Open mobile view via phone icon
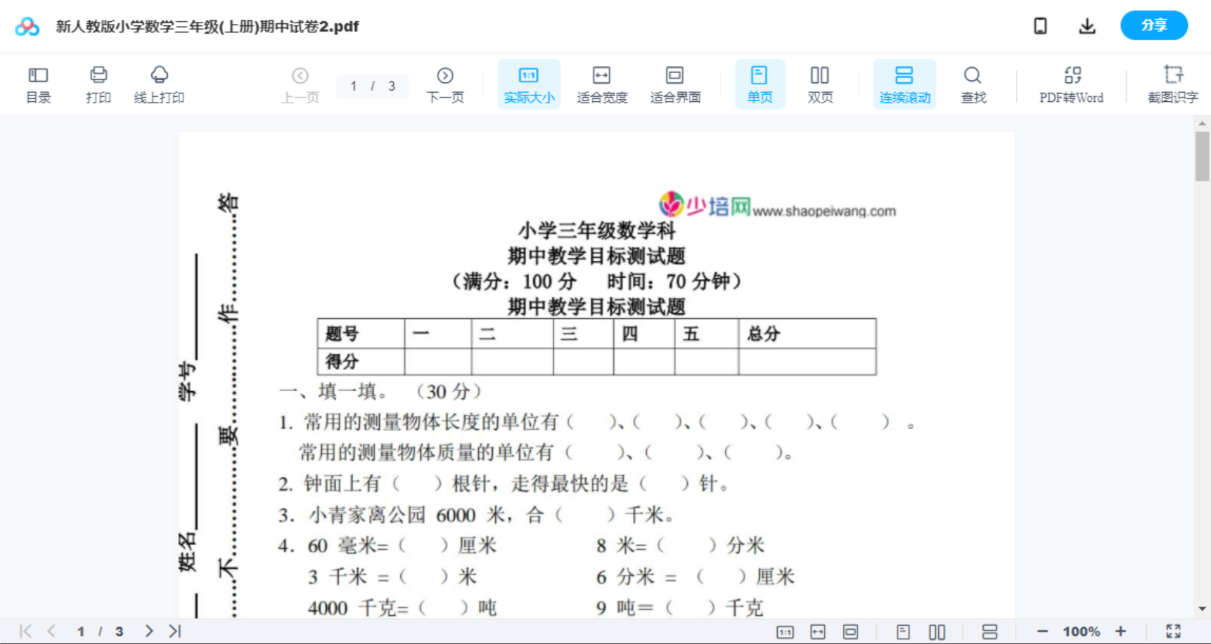This screenshot has width=1211, height=644. point(1040,26)
